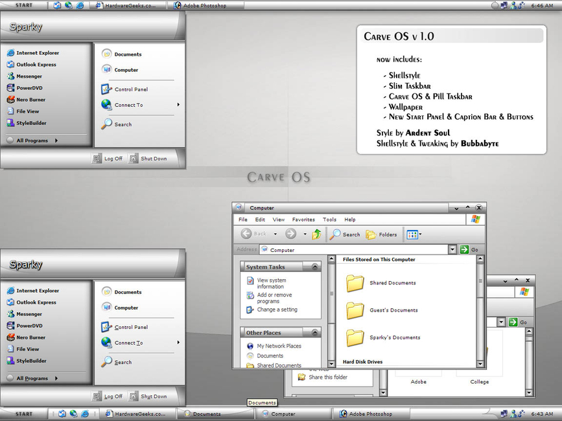Screen dimensions: 562x421
Task: Click the Up folder icon in the toolbar
Action: [316, 234]
